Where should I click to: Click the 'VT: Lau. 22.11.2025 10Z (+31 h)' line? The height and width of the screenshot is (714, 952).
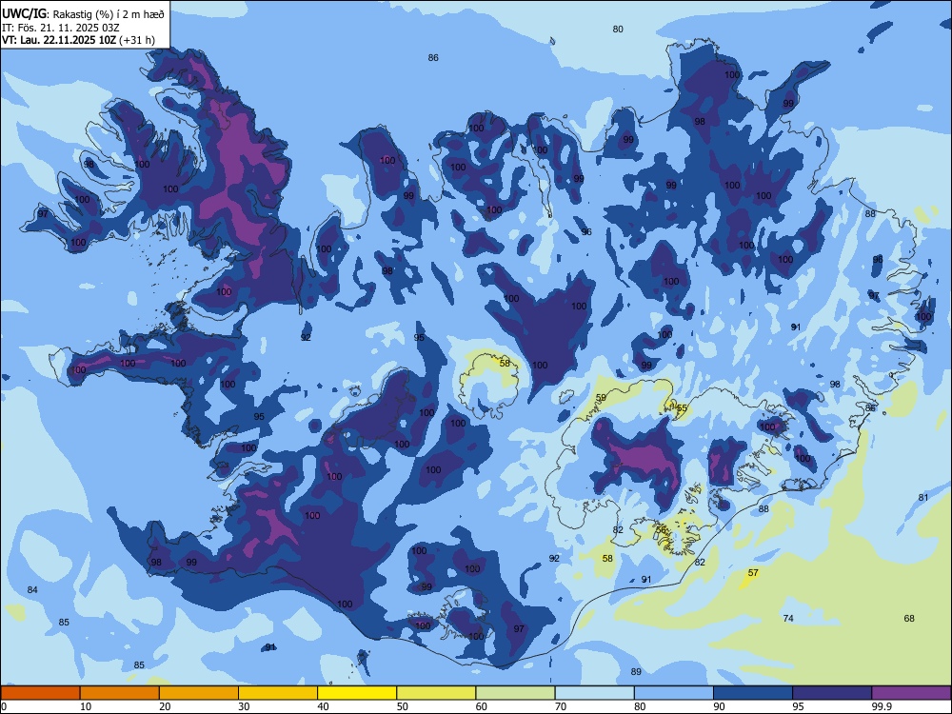pos(78,40)
